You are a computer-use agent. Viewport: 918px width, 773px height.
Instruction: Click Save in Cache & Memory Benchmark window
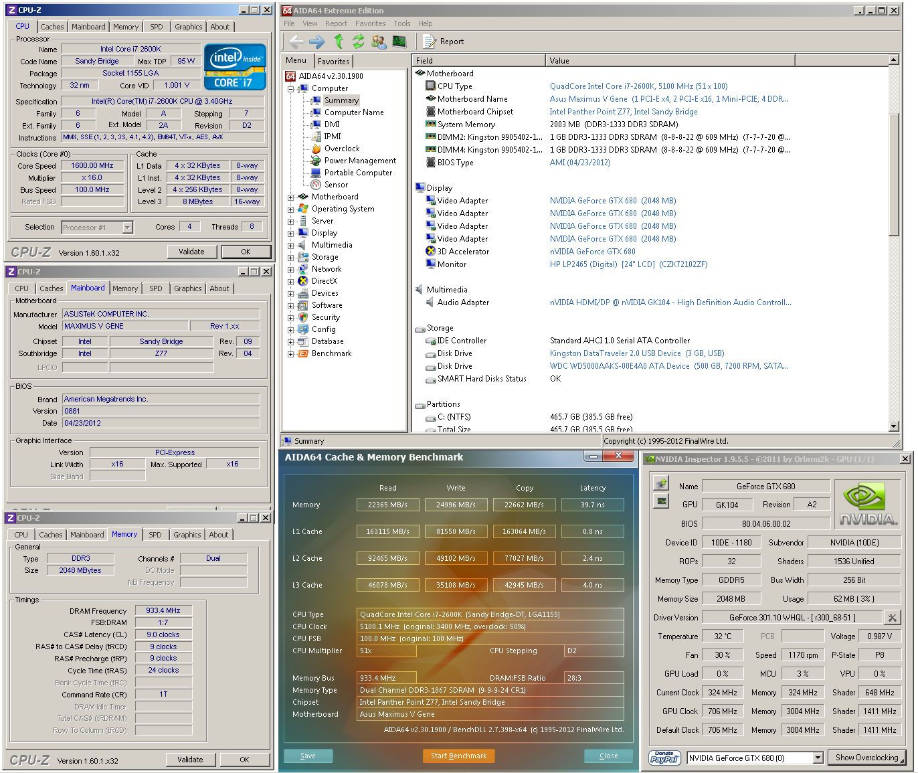pos(308,756)
